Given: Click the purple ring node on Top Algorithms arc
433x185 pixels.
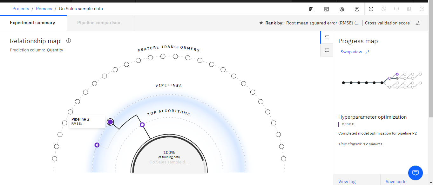Looking at the screenshot, I should coord(142,125).
